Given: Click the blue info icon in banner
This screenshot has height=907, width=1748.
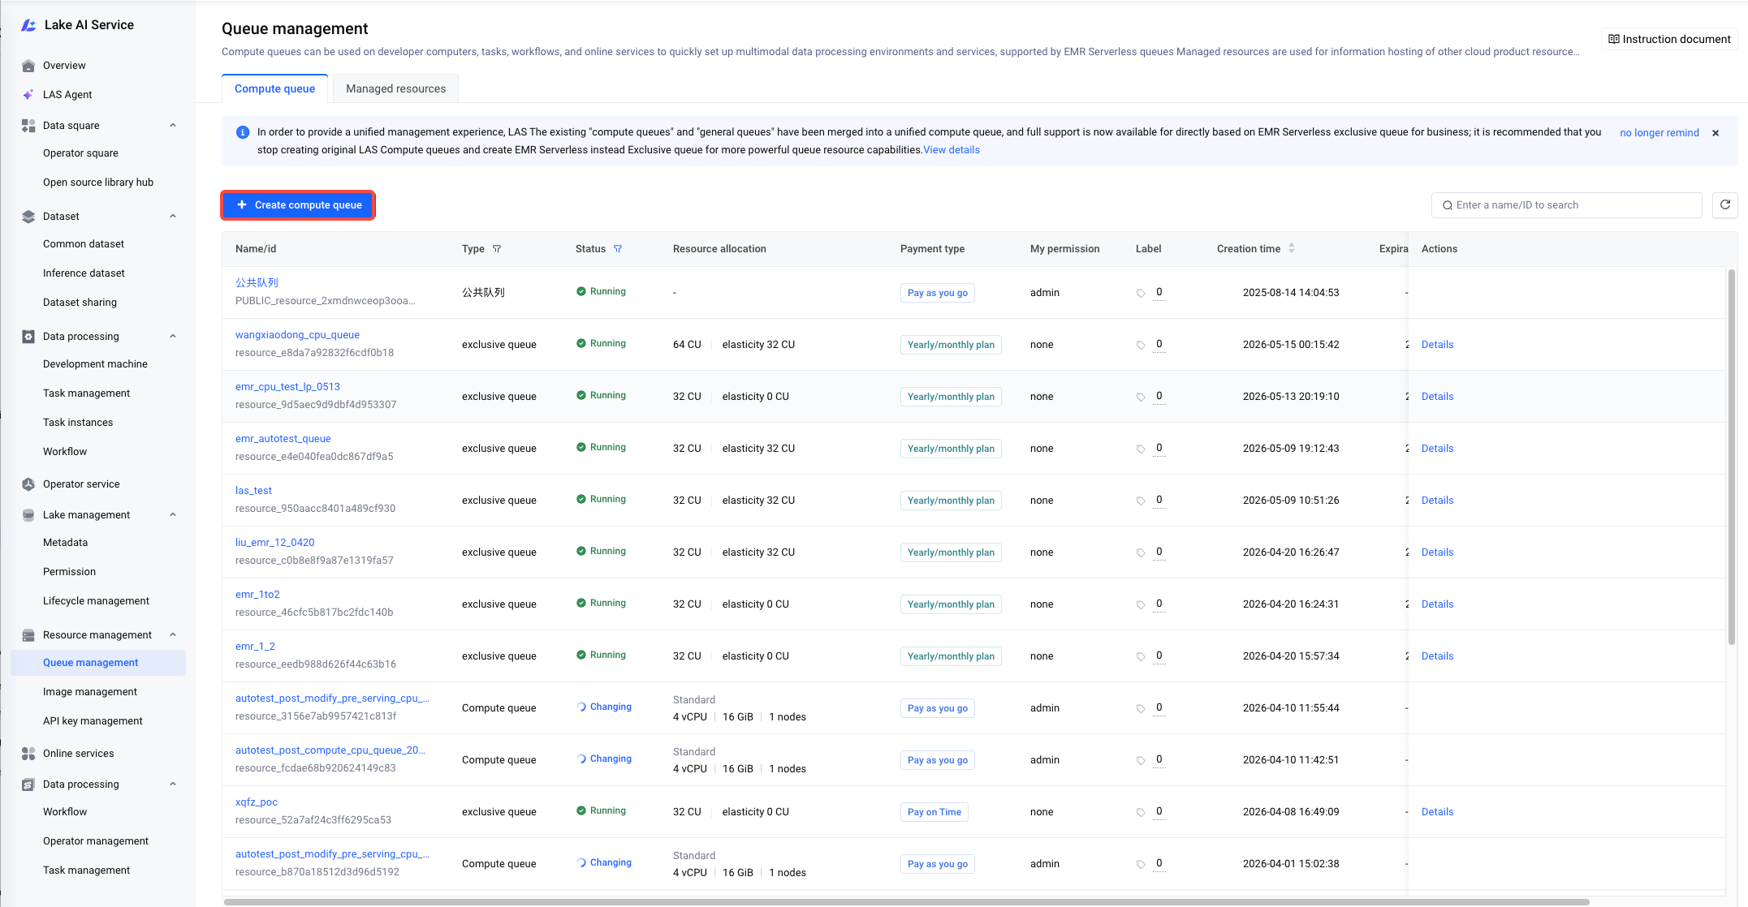Looking at the screenshot, I should click(x=242, y=132).
